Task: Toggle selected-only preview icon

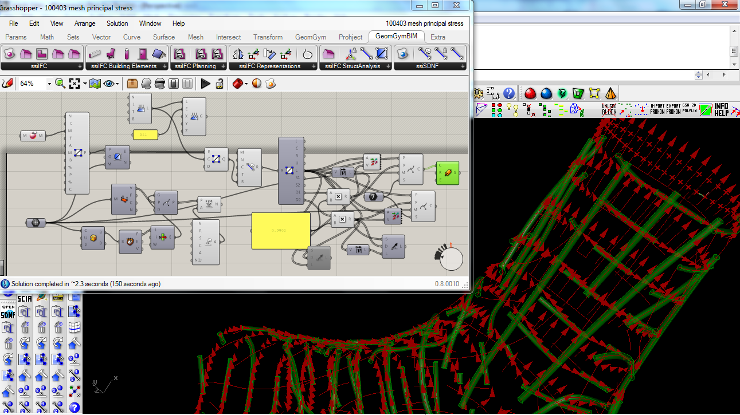Action: pos(174,84)
